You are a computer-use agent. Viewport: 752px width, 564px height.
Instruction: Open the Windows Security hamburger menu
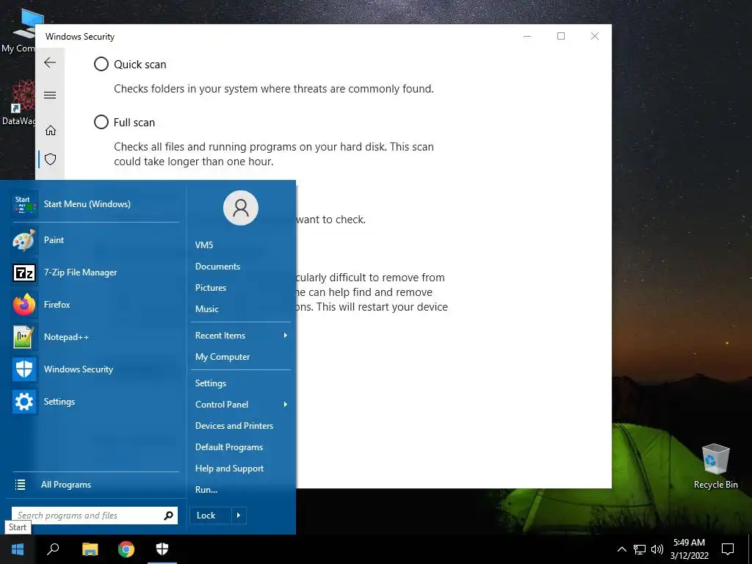(50, 95)
